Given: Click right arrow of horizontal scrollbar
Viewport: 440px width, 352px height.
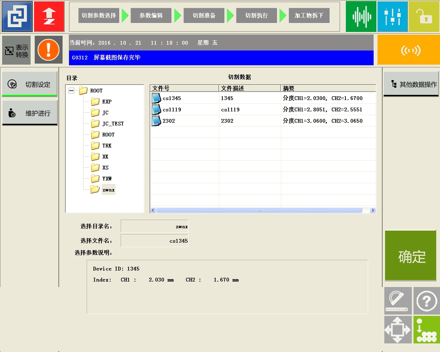Looking at the screenshot, I should click(373, 210).
